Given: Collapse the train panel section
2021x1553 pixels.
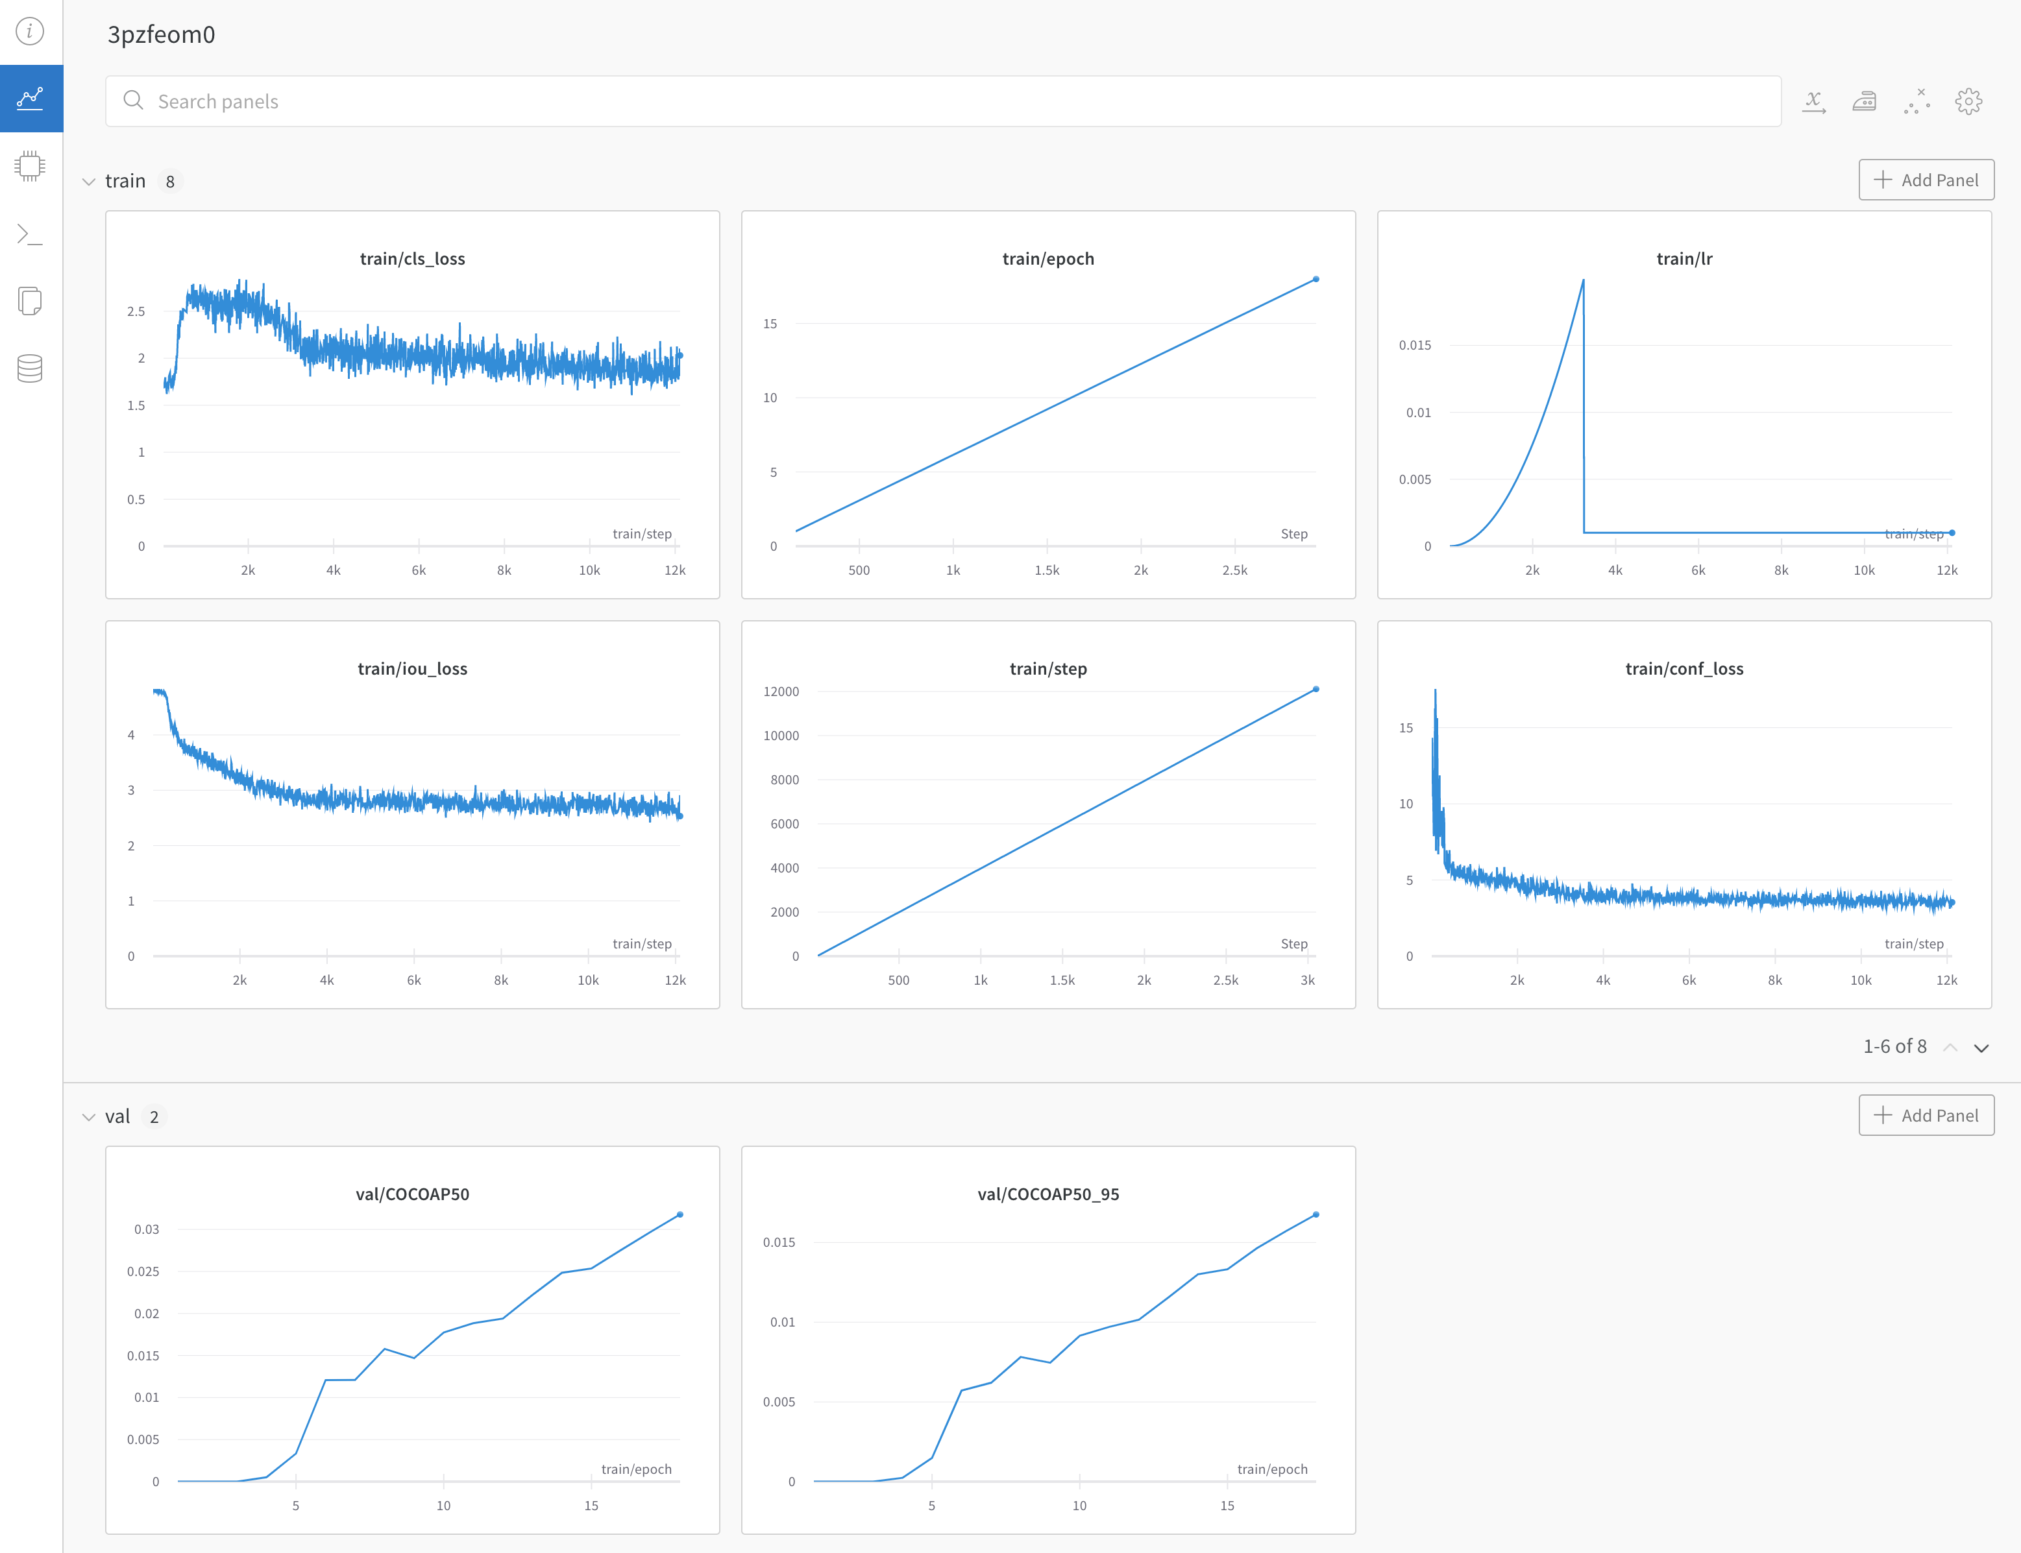Looking at the screenshot, I should tap(89, 181).
